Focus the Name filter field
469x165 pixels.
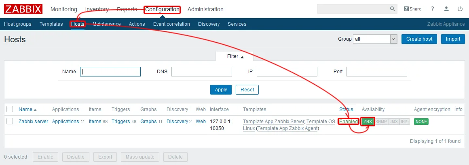[110, 72]
